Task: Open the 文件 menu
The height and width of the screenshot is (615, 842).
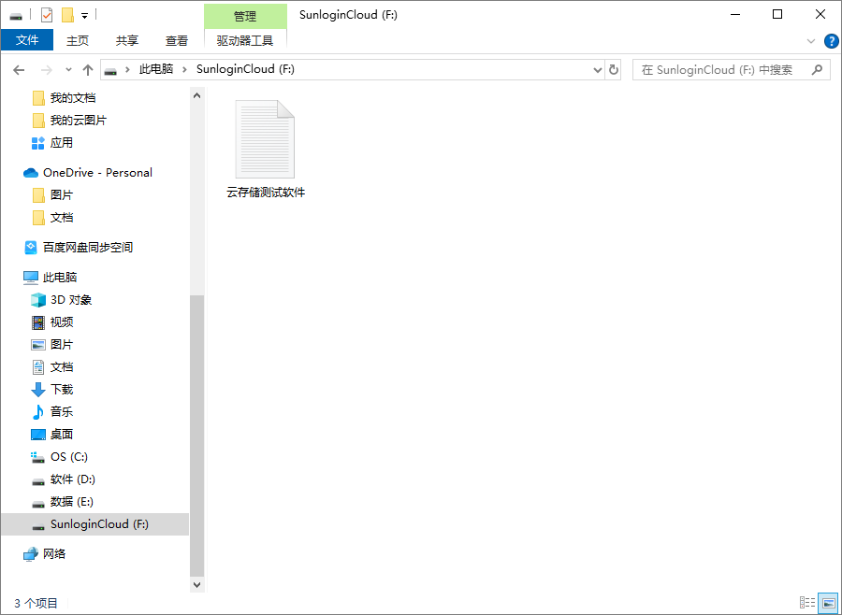Action: tap(27, 40)
